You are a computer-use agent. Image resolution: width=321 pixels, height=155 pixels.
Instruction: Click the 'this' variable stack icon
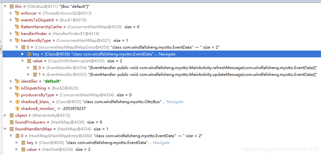[12, 6]
